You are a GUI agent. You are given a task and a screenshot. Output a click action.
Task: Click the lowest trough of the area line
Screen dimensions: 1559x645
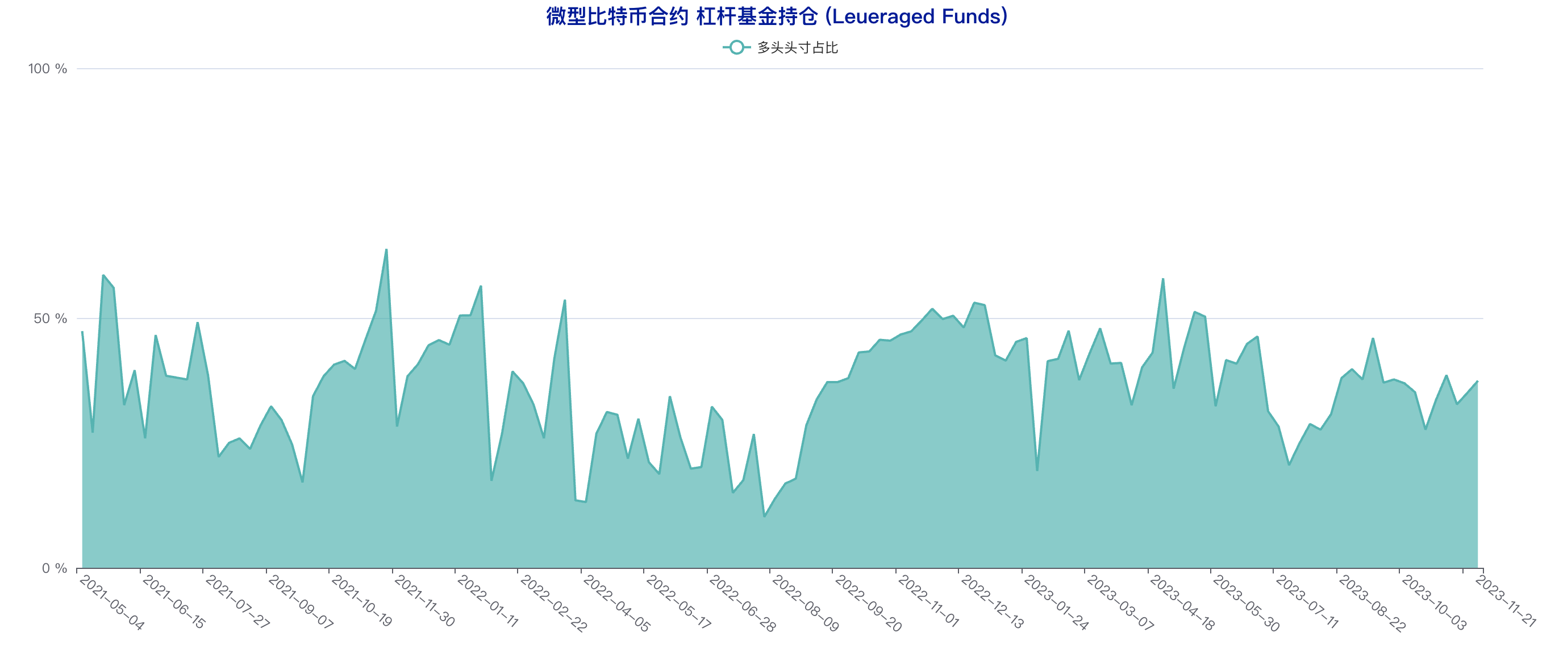pos(764,516)
